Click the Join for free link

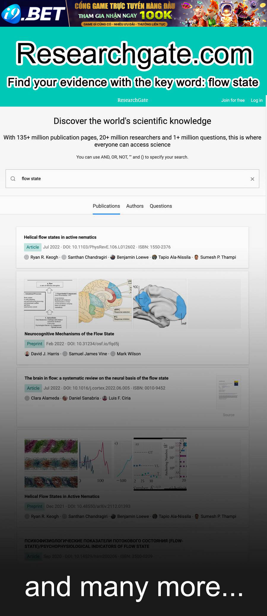click(233, 100)
